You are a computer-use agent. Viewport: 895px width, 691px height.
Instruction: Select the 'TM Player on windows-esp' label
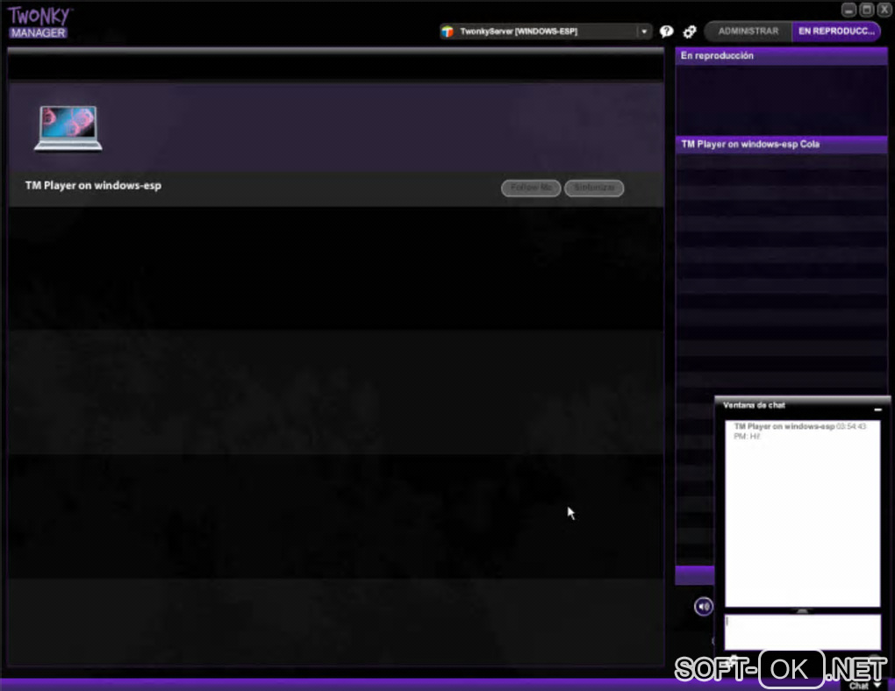[x=93, y=185]
